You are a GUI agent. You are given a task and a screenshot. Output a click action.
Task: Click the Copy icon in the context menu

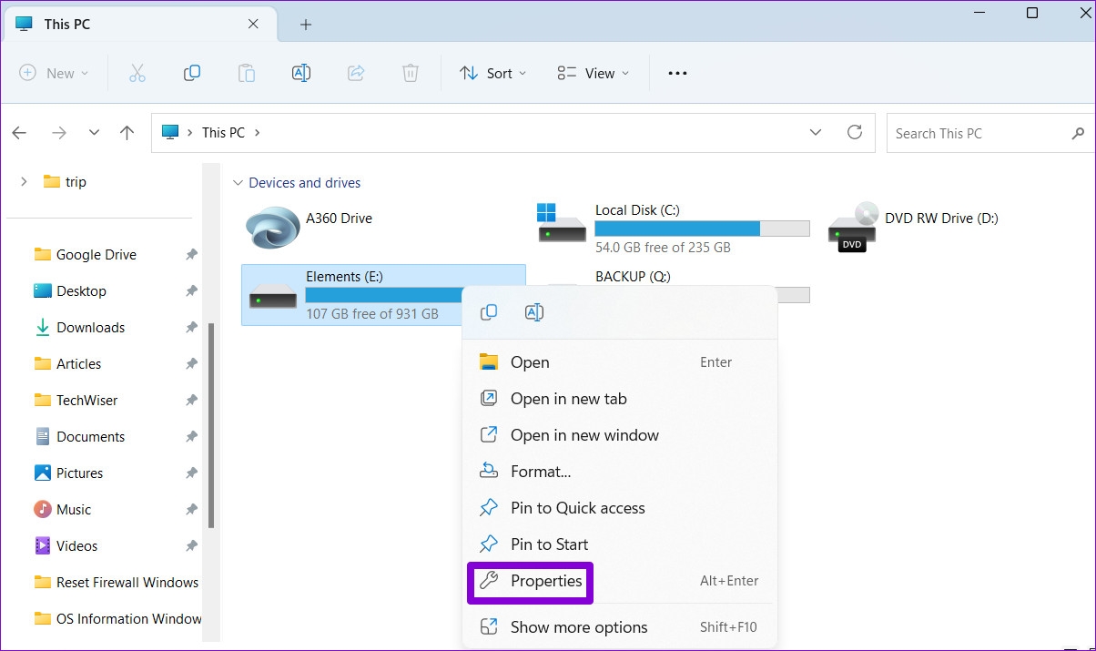pyautogui.click(x=489, y=311)
